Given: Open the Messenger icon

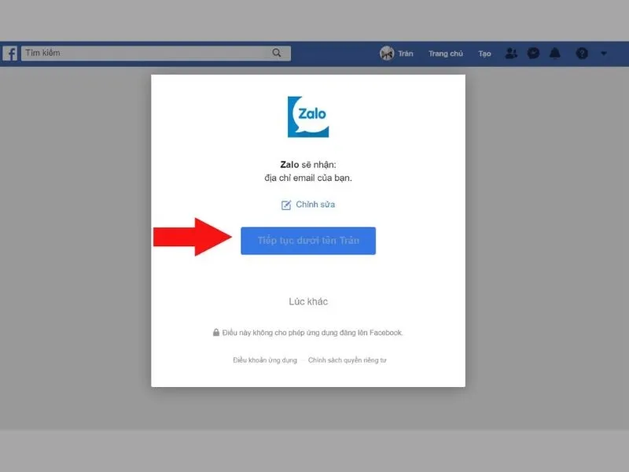Looking at the screenshot, I should 533,53.
